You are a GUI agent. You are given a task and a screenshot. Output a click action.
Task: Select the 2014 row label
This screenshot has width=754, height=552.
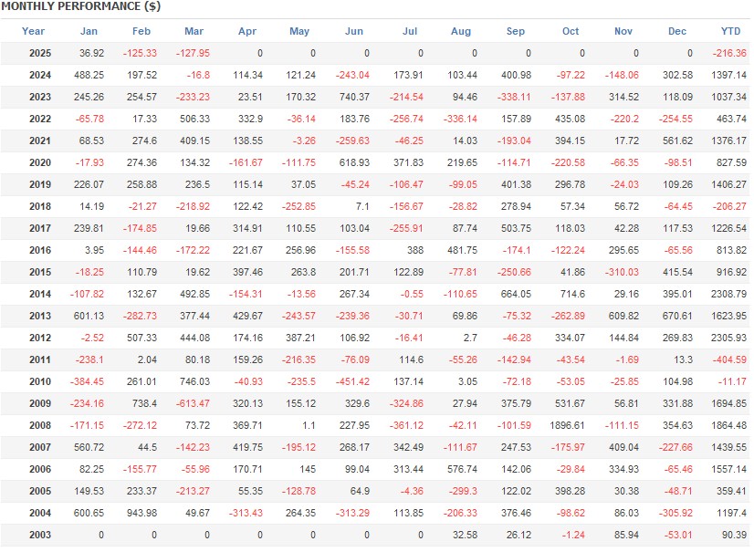click(40, 294)
